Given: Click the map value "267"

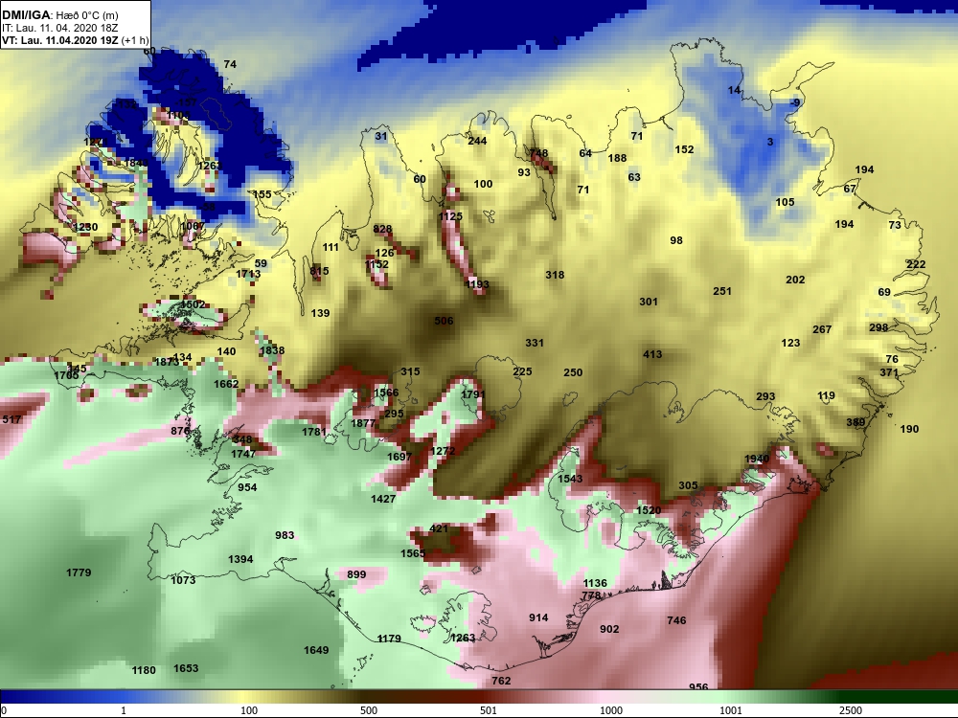Looking at the screenshot, I should click(822, 329).
